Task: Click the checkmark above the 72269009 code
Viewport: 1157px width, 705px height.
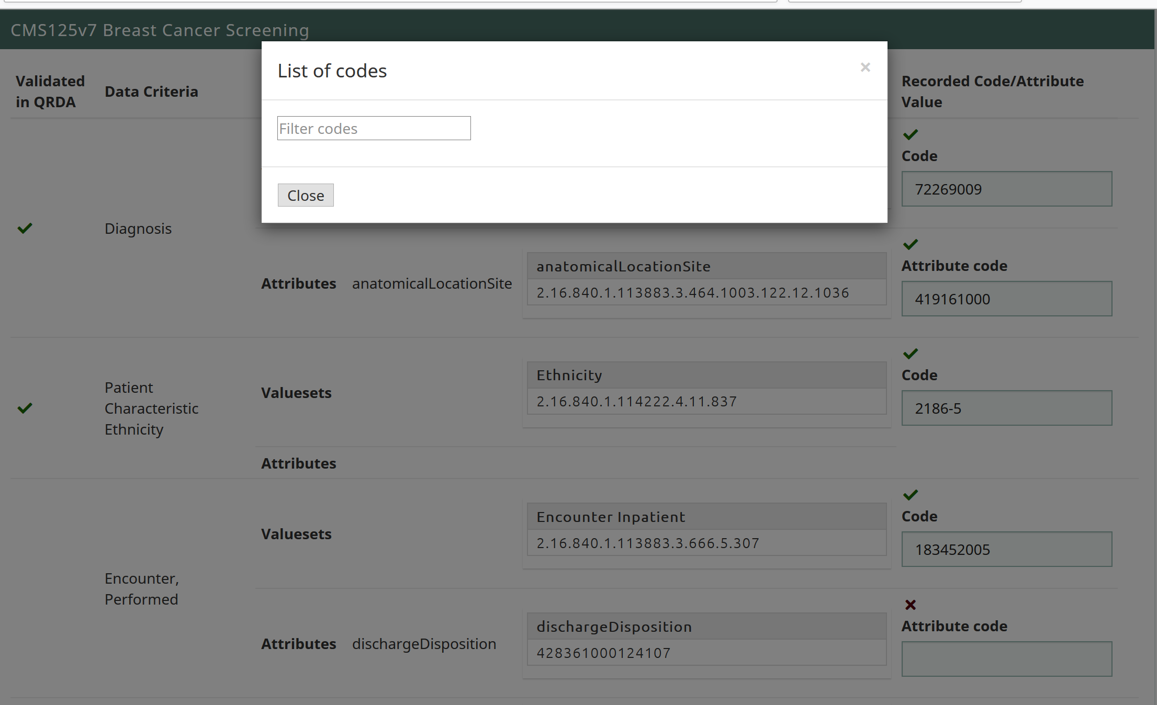Action: pos(910,134)
